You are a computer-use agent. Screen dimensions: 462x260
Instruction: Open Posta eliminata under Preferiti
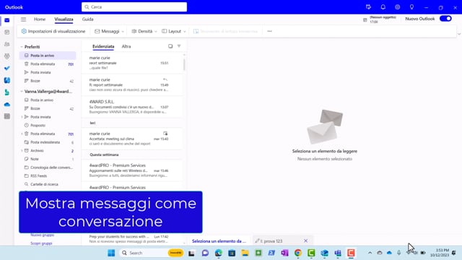(x=48, y=64)
